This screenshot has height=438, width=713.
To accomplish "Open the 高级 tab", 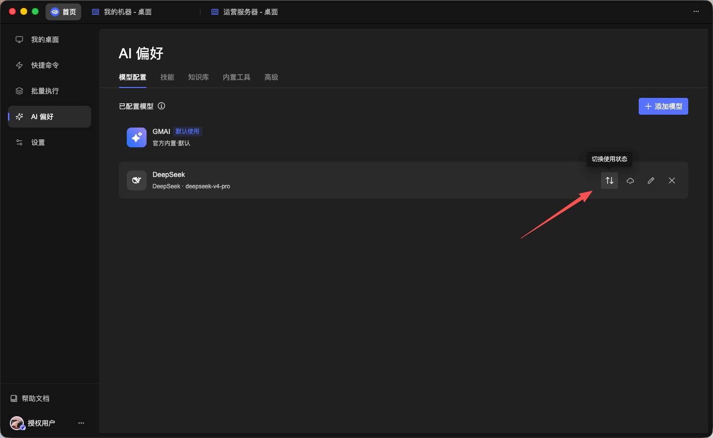I will pos(271,77).
